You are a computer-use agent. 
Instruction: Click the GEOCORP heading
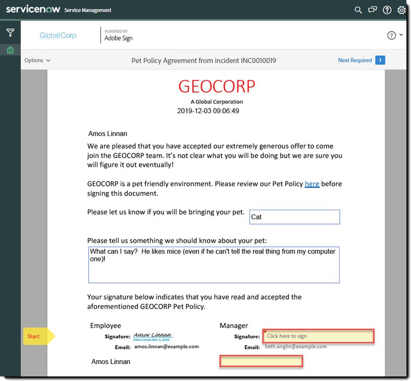pyautogui.click(x=217, y=87)
